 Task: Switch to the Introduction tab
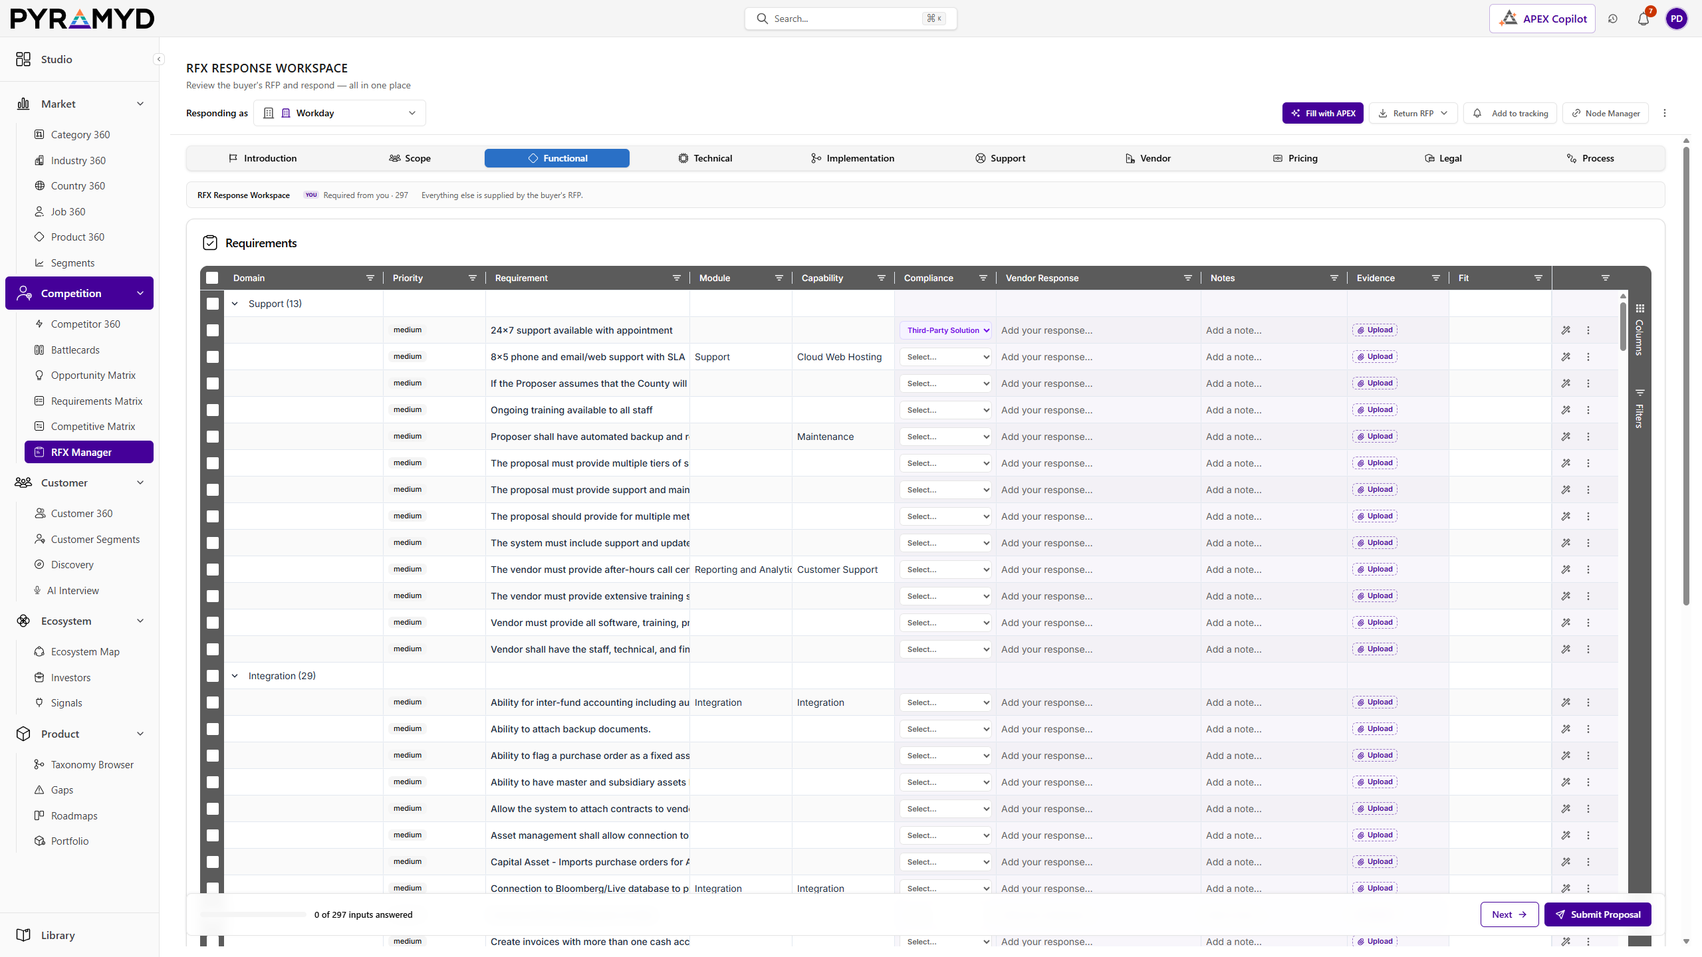(x=263, y=158)
